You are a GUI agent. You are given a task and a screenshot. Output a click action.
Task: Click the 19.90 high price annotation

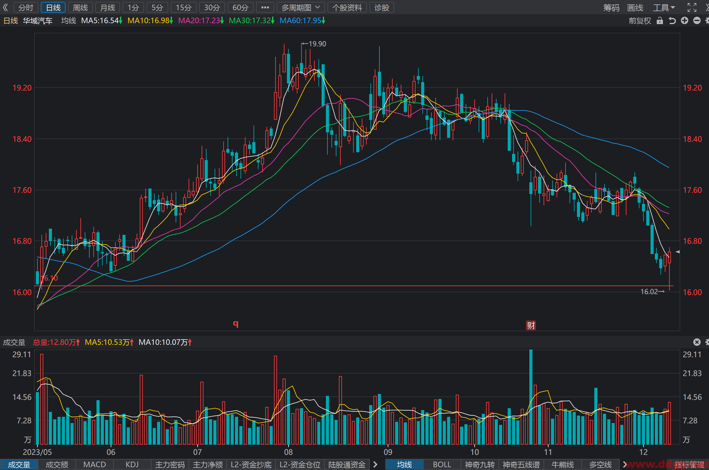tap(314, 44)
